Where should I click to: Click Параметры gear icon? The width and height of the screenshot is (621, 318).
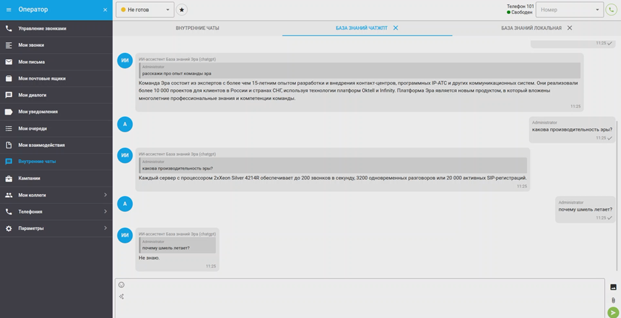(x=9, y=228)
